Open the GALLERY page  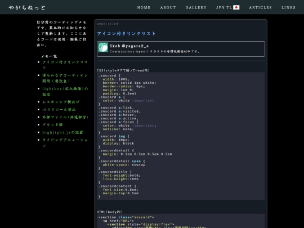[196, 7]
